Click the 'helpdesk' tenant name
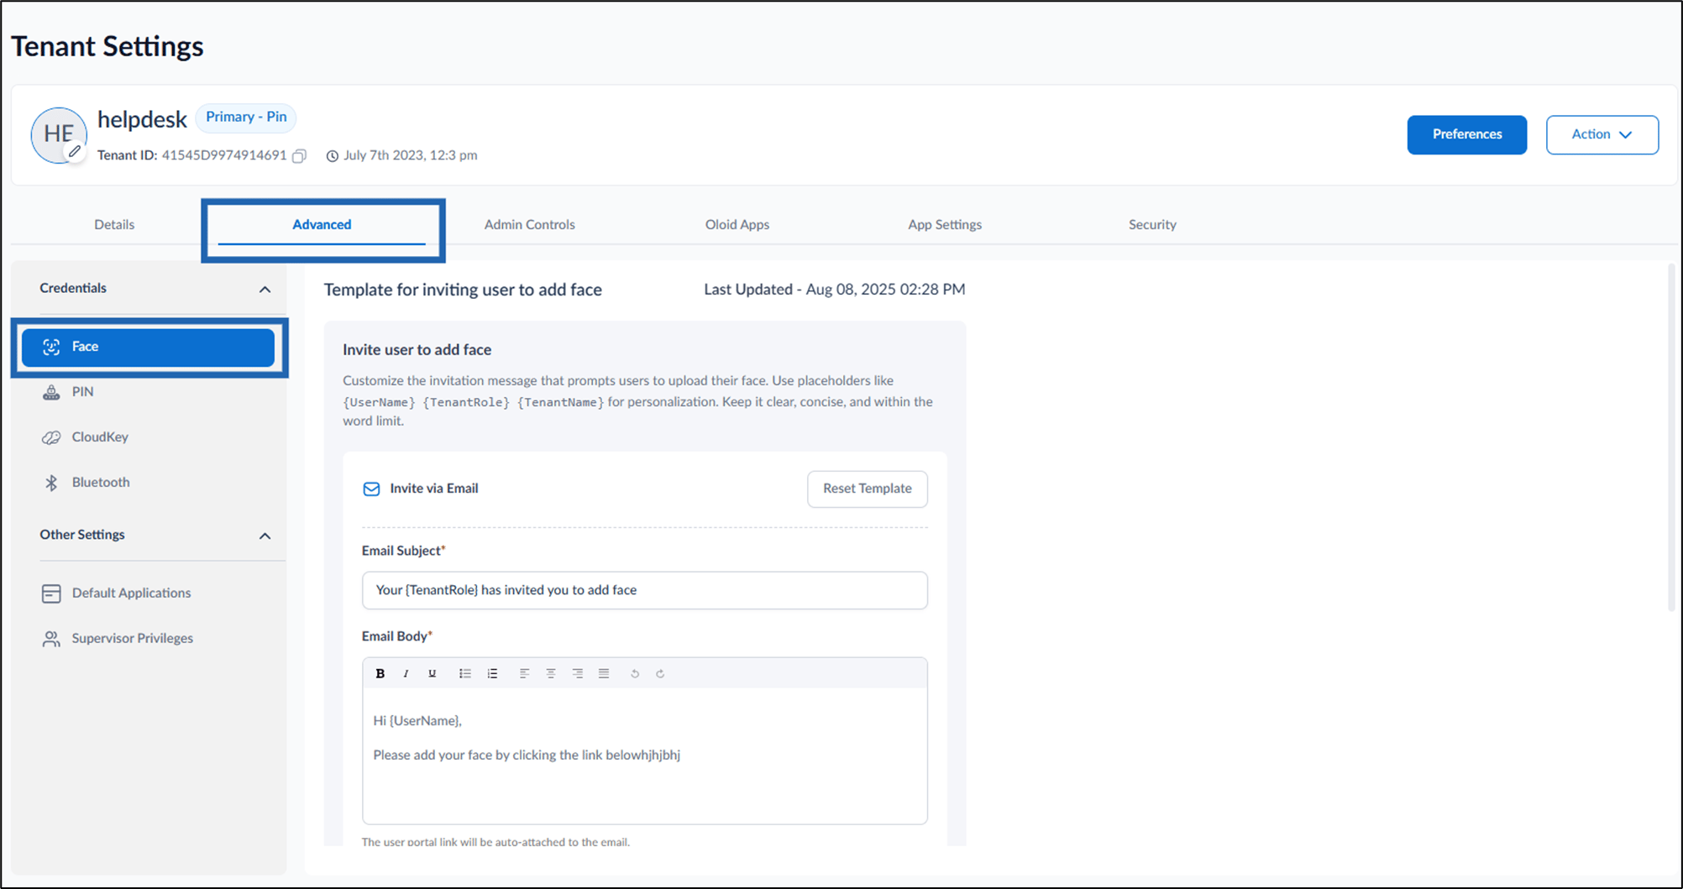This screenshot has width=1683, height=889. 142,120
